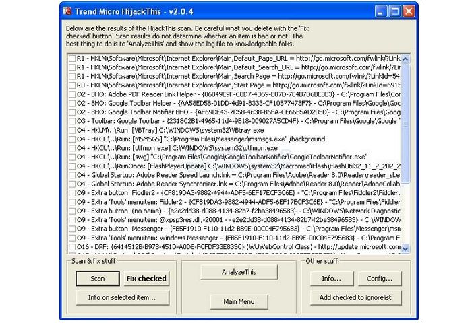
Task: Maximize the HijackThis window
Action: (395, 11)
